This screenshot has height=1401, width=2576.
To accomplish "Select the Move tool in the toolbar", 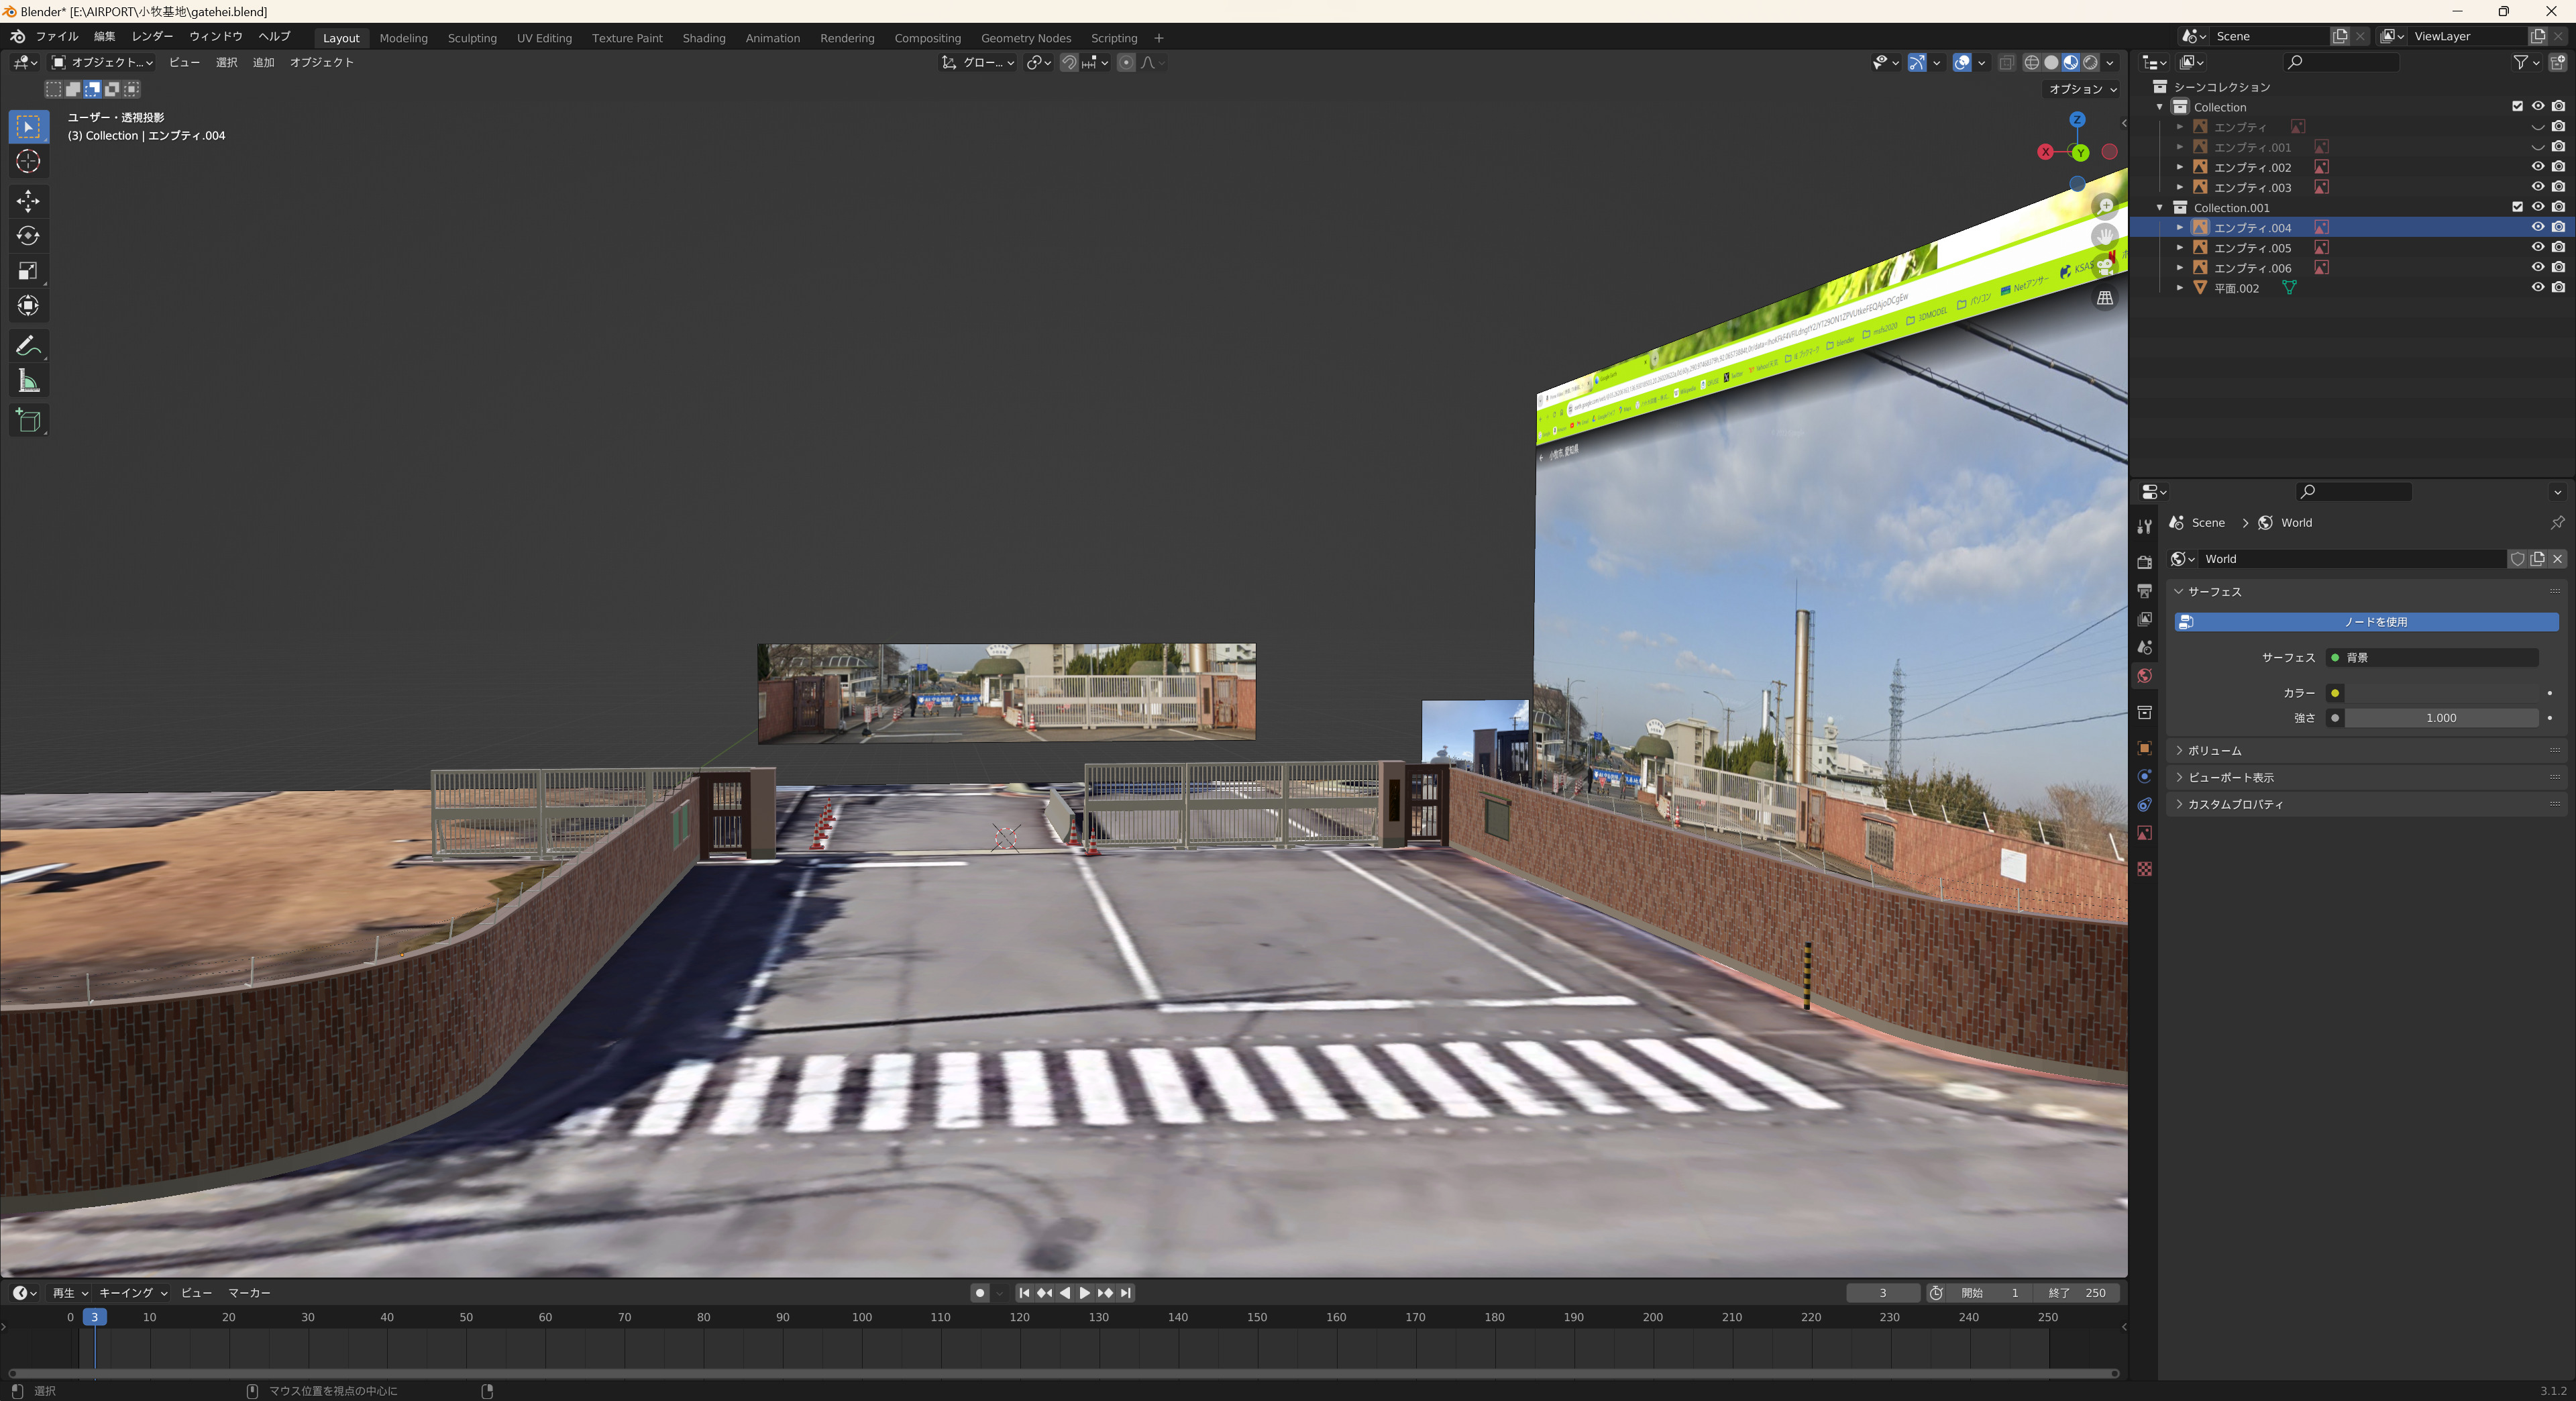I will 28,201.
